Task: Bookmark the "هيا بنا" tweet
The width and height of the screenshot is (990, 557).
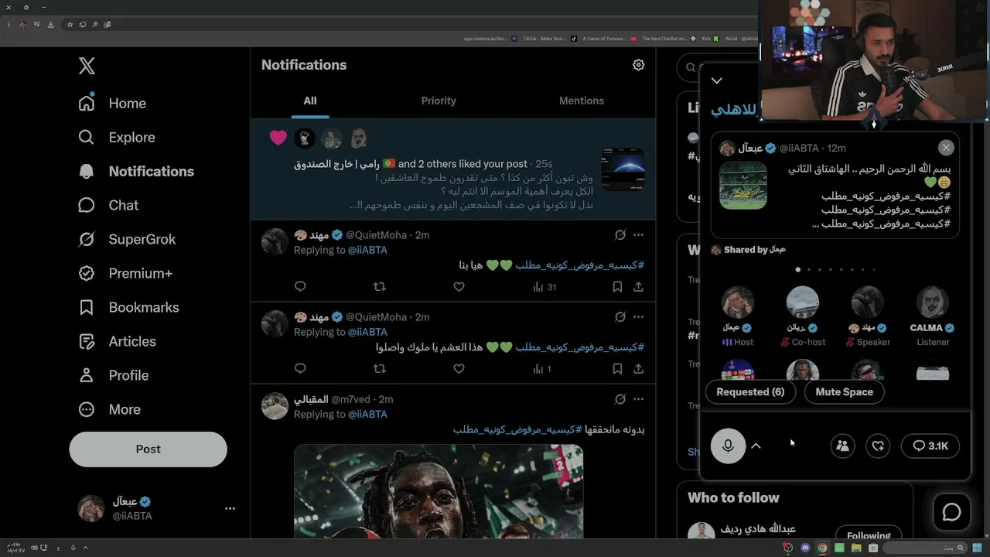Action: 617,287
